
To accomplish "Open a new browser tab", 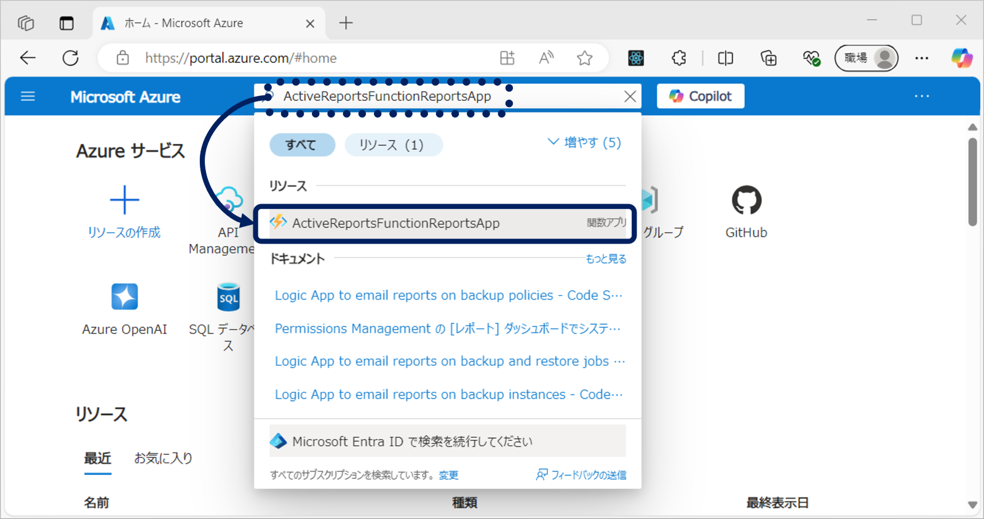I will (x=346, y=23).
